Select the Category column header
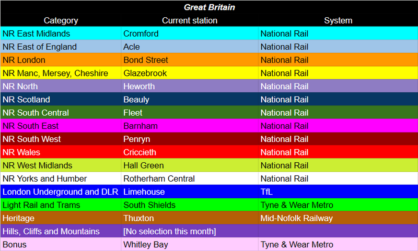The width and height of the screenshot is (418, 251). [x=61, y=20]
